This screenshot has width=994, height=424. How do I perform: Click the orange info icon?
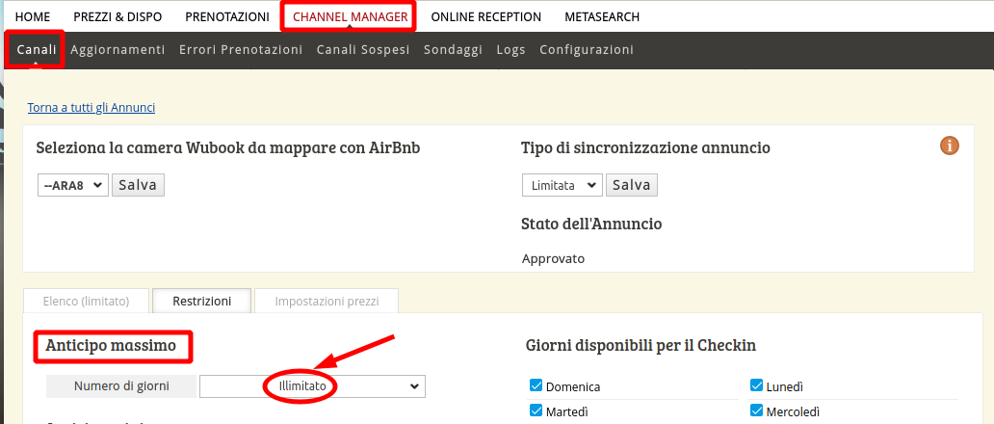click(x=950, y=146)
